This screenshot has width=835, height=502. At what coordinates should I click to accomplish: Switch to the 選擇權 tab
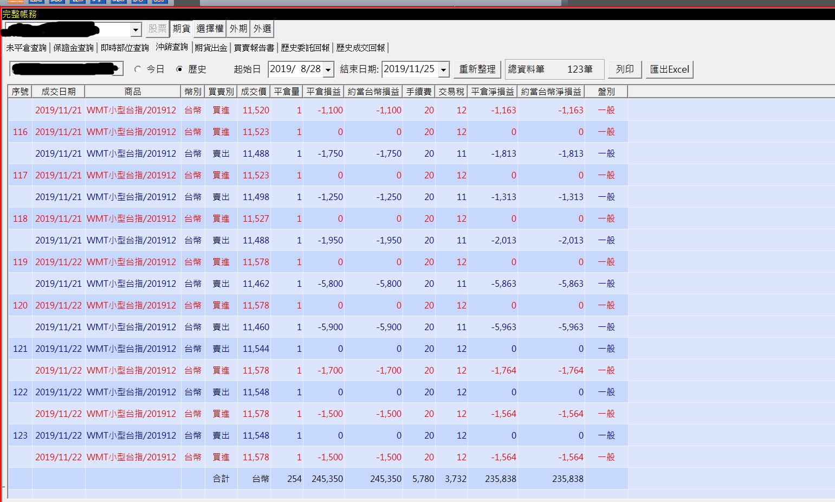point(210,29)
